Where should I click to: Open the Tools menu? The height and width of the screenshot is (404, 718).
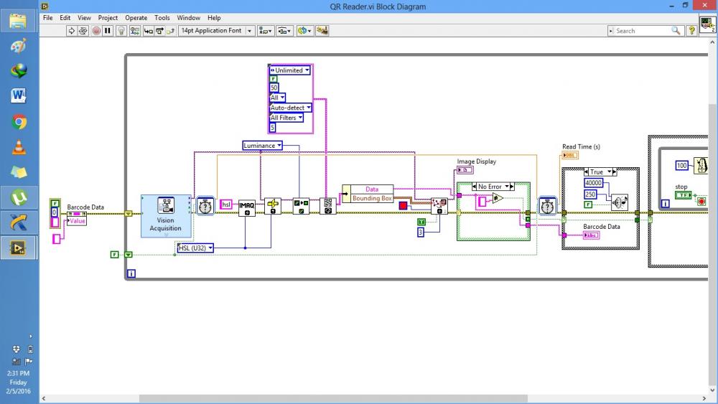pyautogui.click(x=162, y=18)
